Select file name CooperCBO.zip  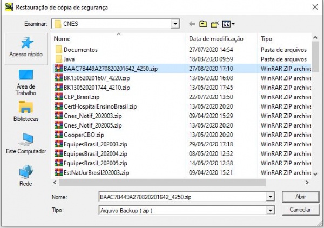click(84, 135)
